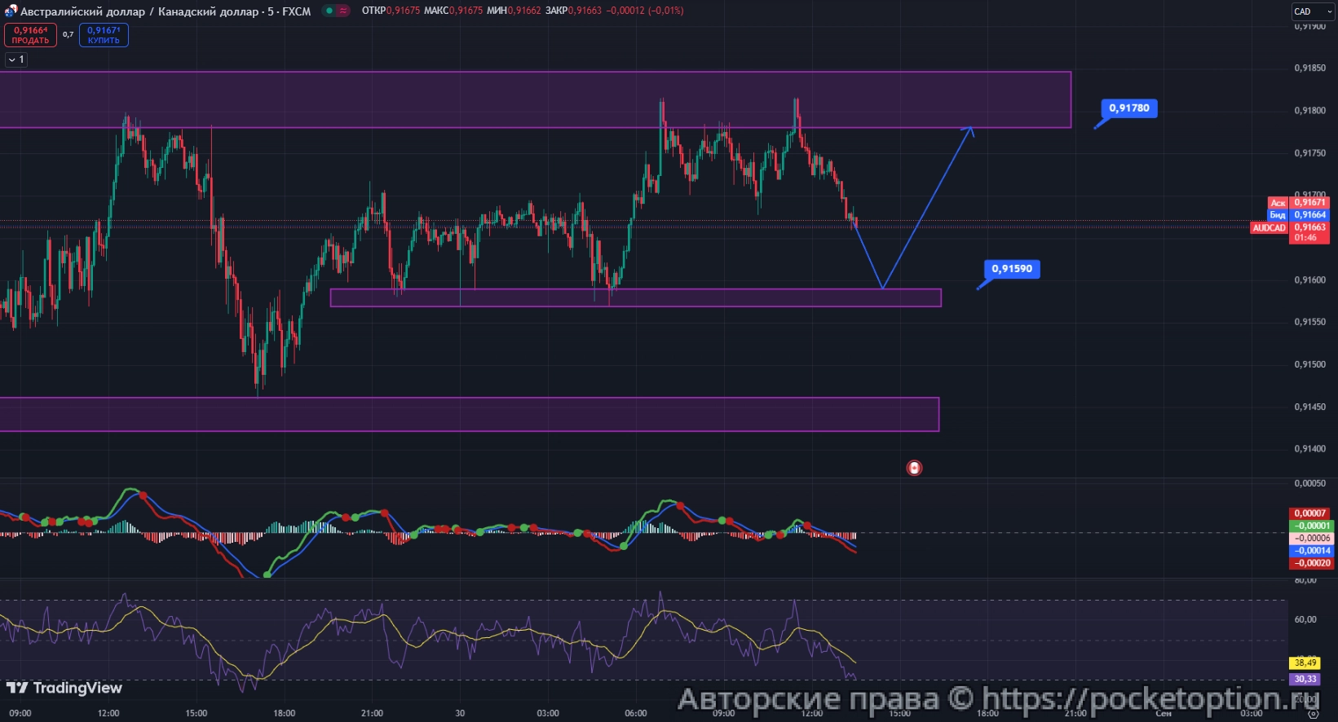Screen dimensions: 1338x722
Task: Toggle the green market status indicator
Action: click(x=329, y=11)
